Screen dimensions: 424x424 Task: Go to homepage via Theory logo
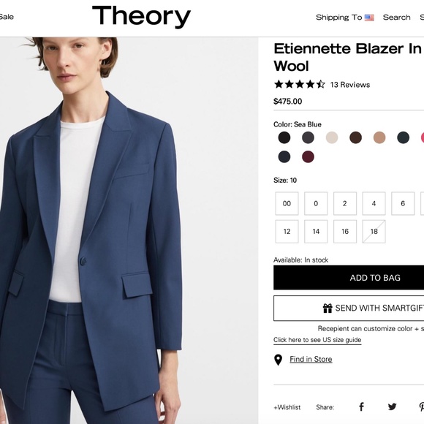coord(141,17)
